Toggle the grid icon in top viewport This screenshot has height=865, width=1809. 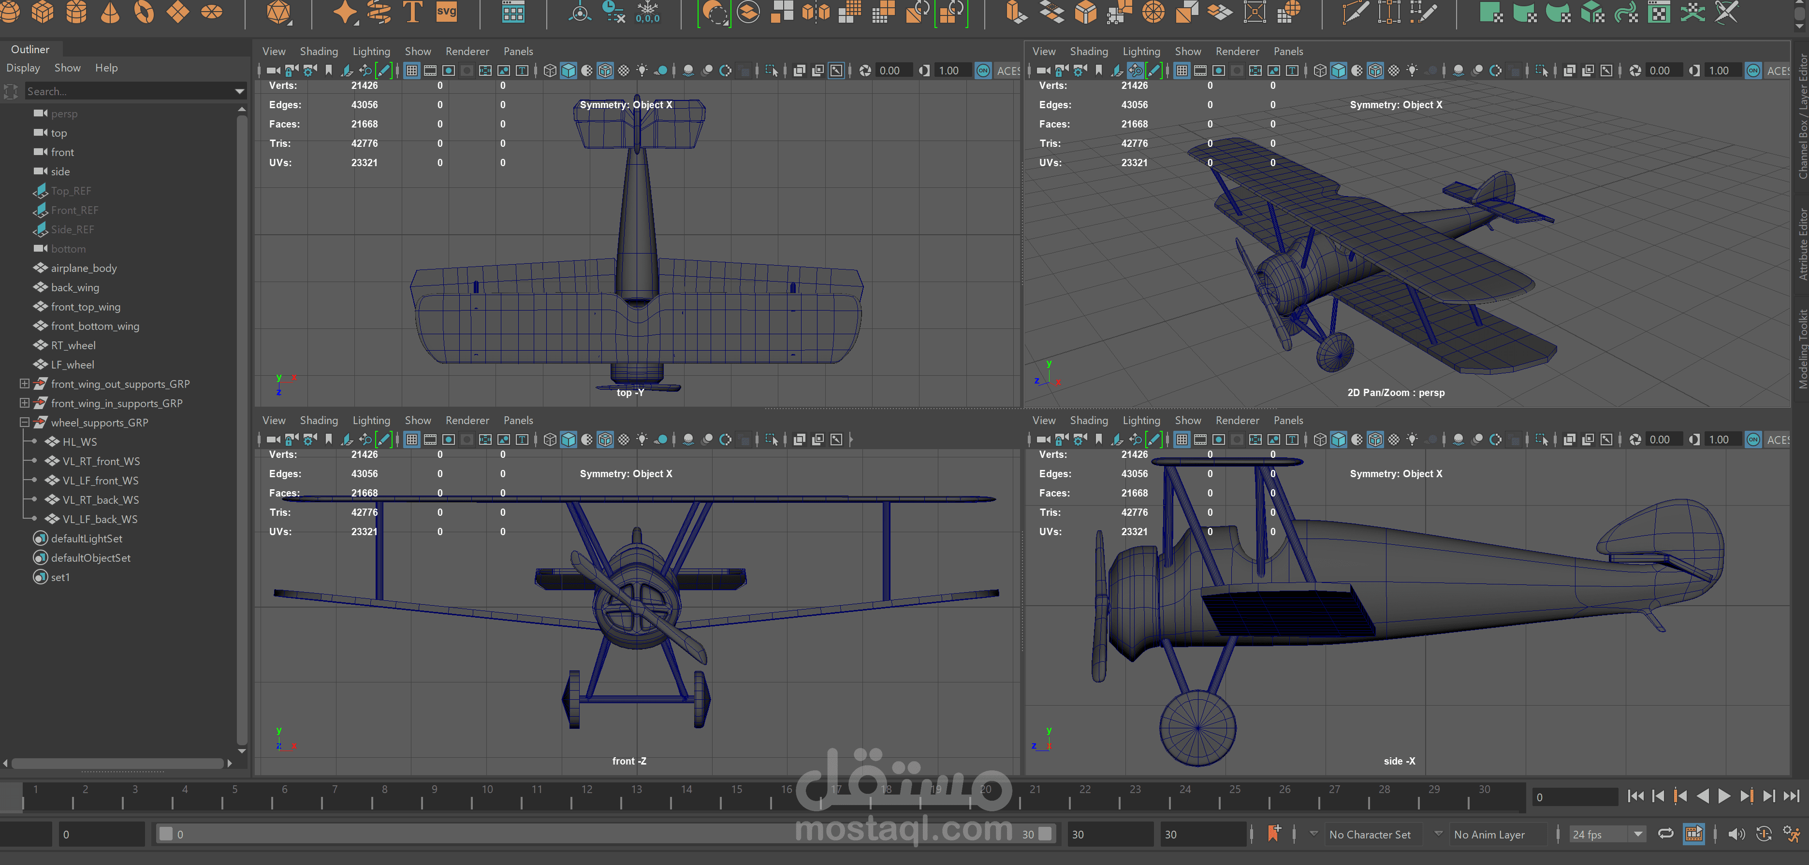[x=412, y=70]
